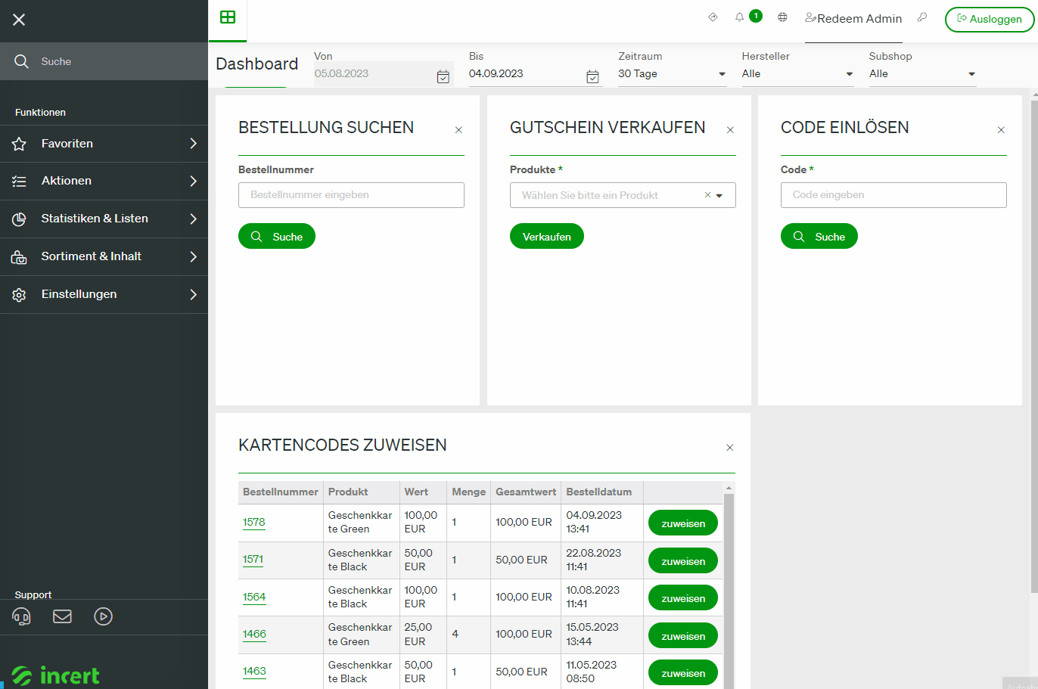The width and height of the screenshot is (1038, 689).
Task: Expand the Einstellungen menu
Action: coord(104,295)
